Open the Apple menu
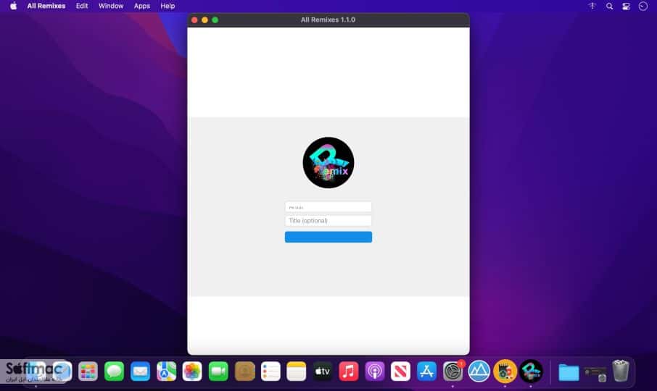Viewport: 657px width, 391px height. point(13,6)
